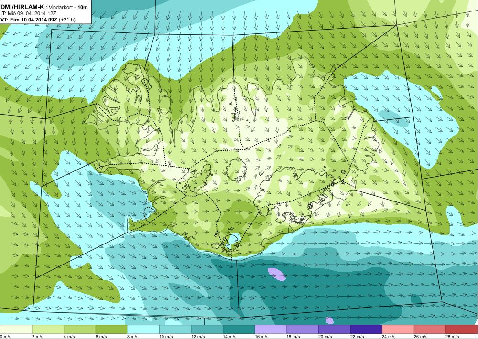This screenshot has width=478, height=339.
Task: Click the '10 m/s' legend label
Action: click(166, 337)
